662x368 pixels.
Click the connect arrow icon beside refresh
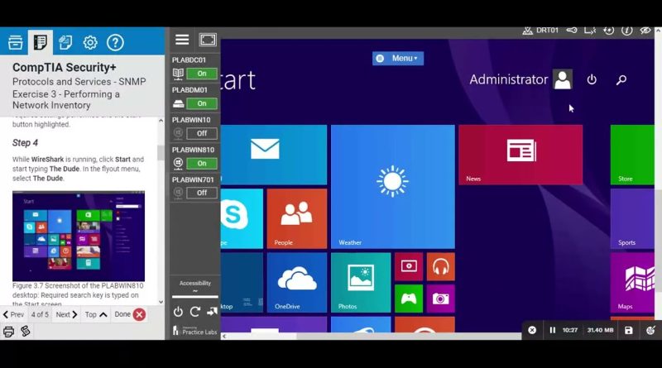click(212, 312)
